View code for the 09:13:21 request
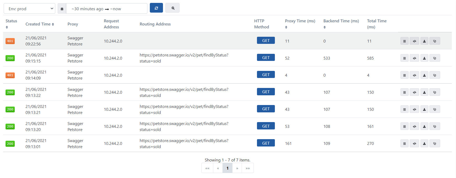 click(x=414, y=109)
